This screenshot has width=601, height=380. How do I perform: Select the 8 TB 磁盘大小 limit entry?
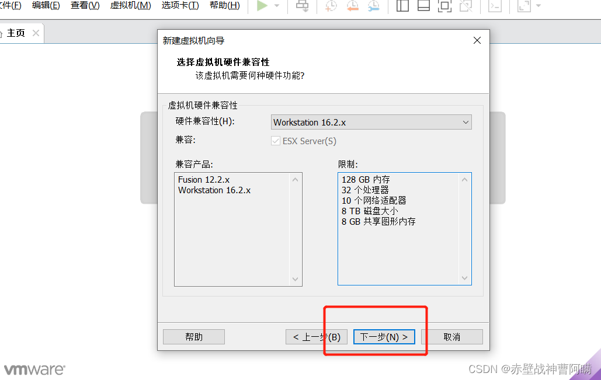click(370, 211)
